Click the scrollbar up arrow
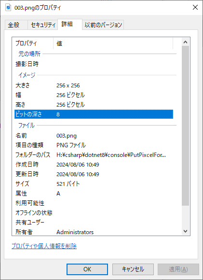This screenshot has height=280, width=203. (185, 42)
